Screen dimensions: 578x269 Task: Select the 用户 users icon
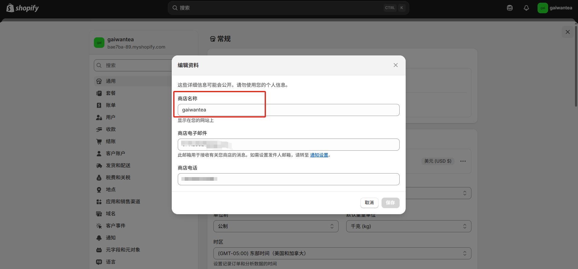(99, 117)
